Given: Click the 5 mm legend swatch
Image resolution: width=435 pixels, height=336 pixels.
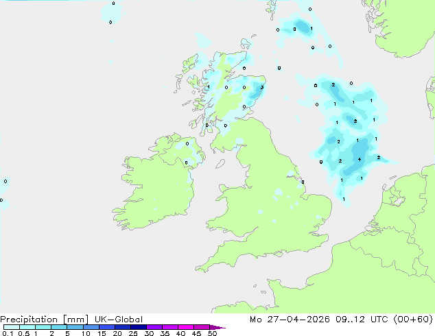Looking at the screenshot, I should (75, 327).
